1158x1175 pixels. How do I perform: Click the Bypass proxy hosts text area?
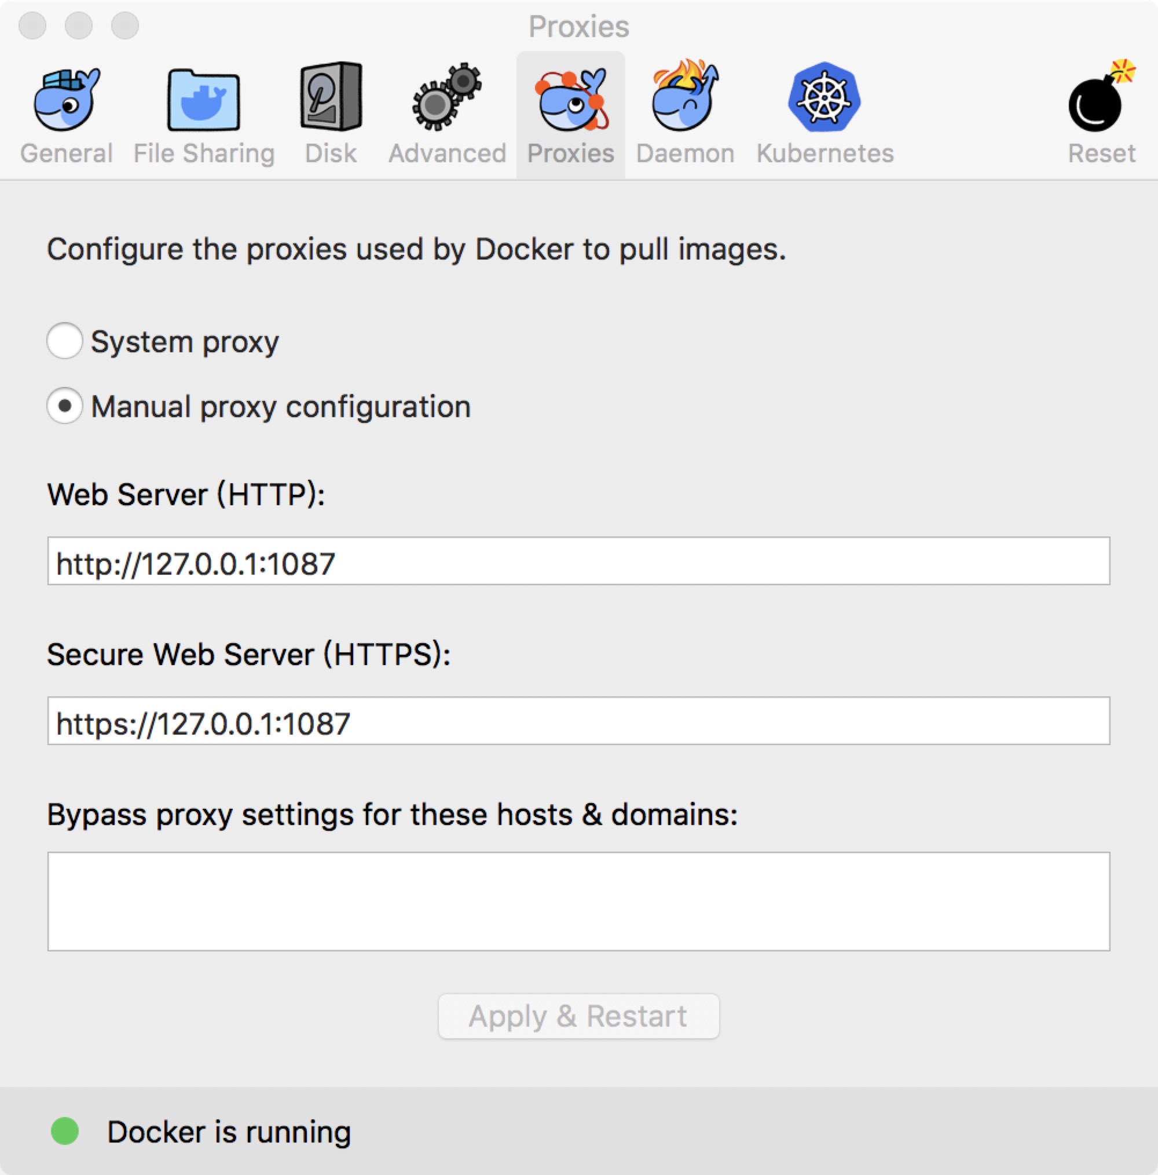[578, 902]
